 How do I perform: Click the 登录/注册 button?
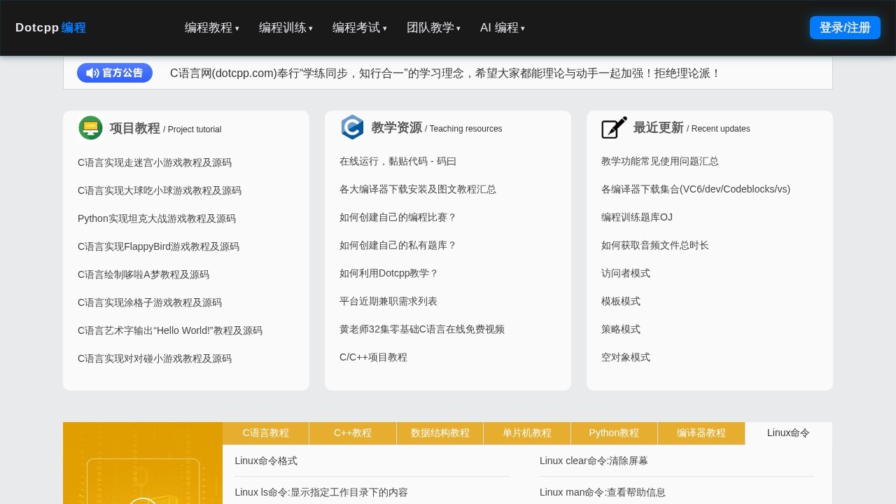[845, 27]
